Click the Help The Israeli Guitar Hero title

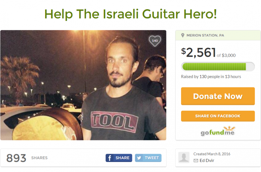[x=131, y=14]
